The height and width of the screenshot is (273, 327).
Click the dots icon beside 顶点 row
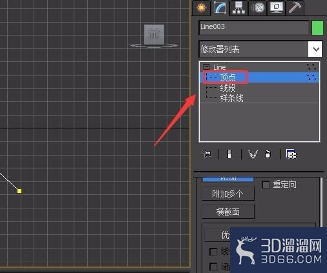tap(311, 77)
